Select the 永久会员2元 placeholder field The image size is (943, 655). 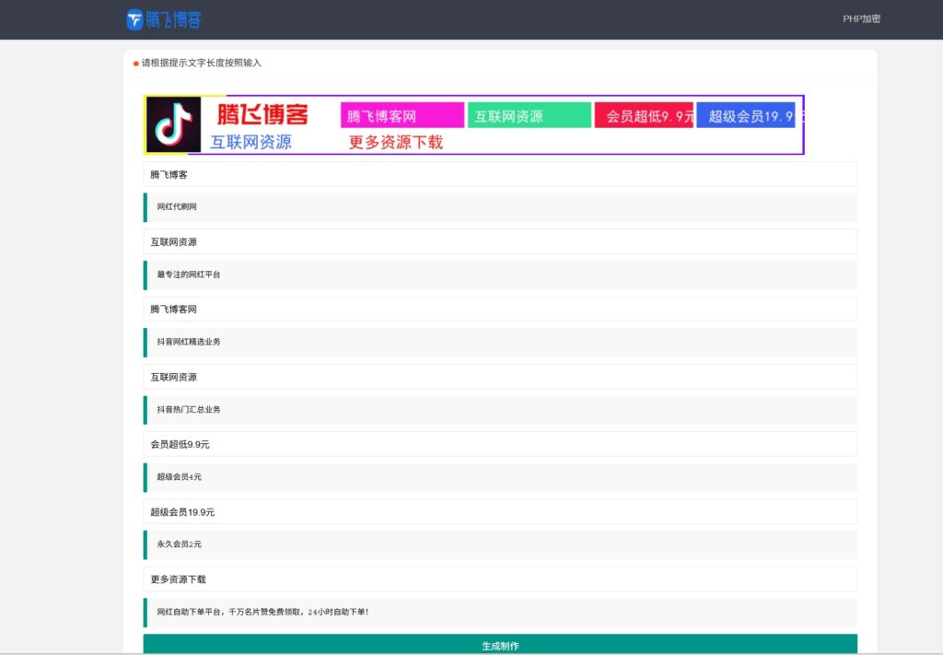click(x=500, y=544)
